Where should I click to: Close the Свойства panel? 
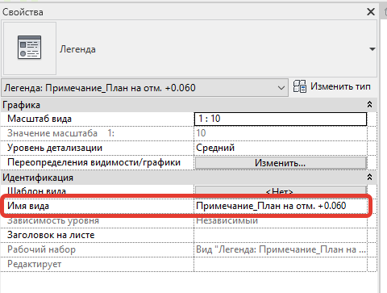pyautogui.click(x=371, y=11)
